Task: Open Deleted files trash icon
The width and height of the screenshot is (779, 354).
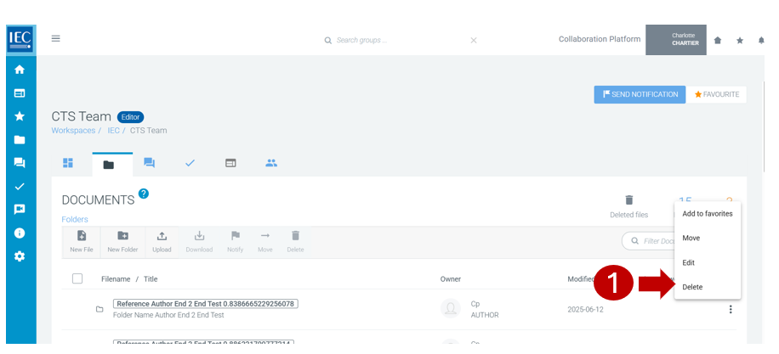Action: click(629, 200)
